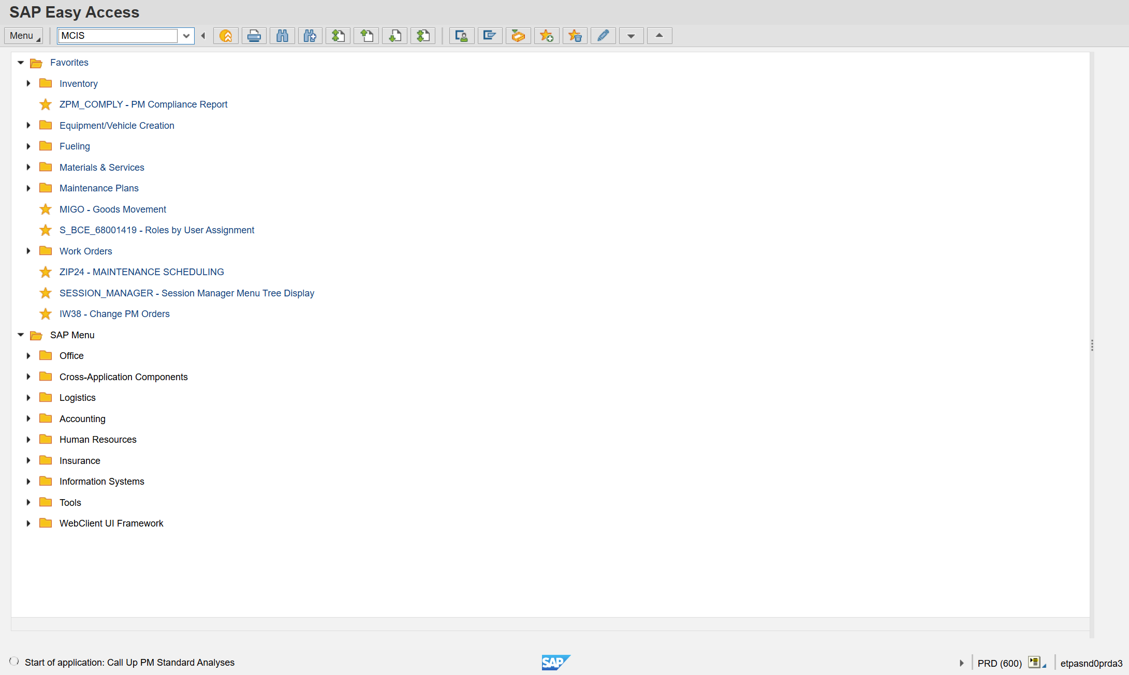Click the SAP Business Workplace icon

pyautogui.click(x=518, y=36)
